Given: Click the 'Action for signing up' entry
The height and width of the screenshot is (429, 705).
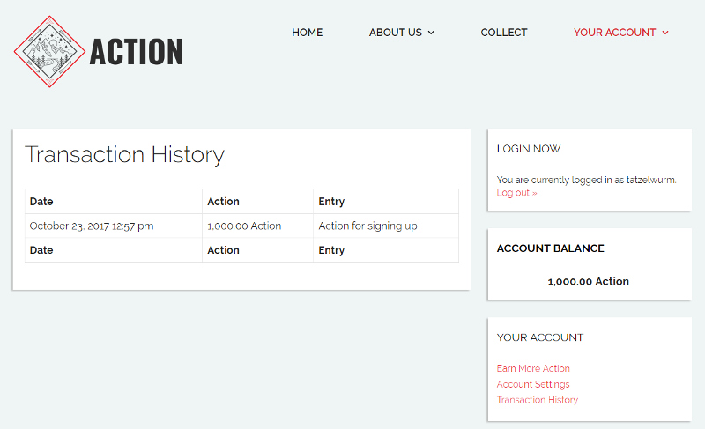Looking at the screenshot, I should tap(367, 226).
